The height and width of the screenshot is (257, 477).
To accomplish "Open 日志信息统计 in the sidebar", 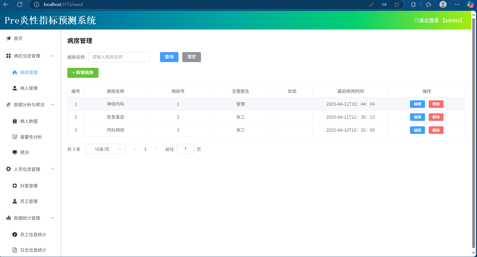I will point(33,250).
